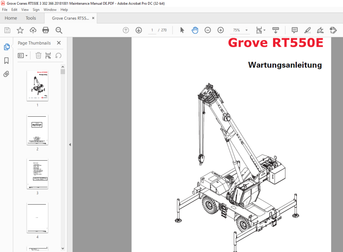Screen dimensions: 343x252
Task: Click the thumbnail panel scrollbar thumb
Action: (x=63, y=72)
